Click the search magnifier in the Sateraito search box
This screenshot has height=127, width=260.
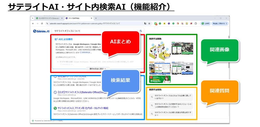pos(141,31)
